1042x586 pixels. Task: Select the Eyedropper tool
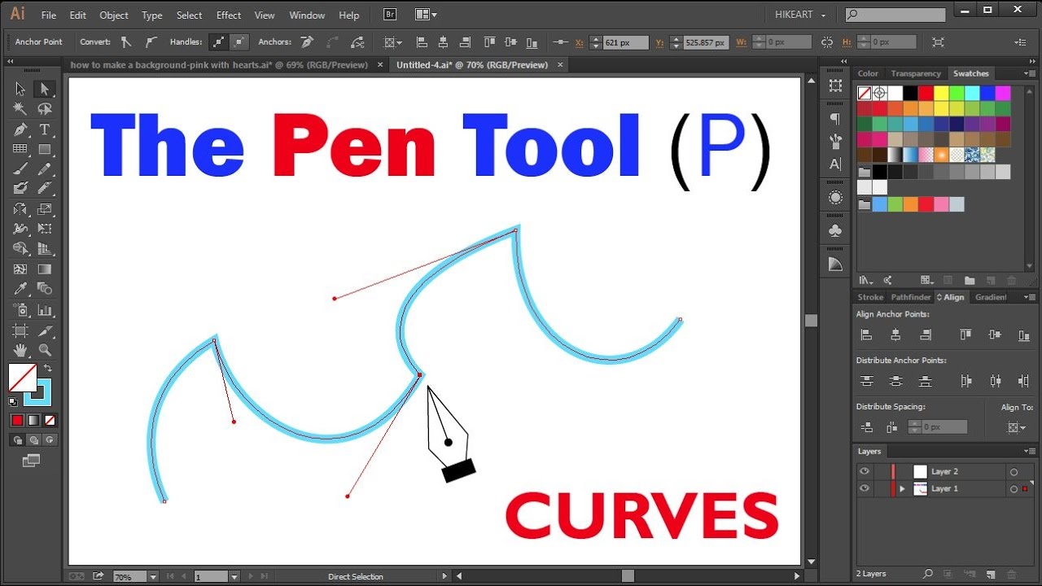(x=20, y=289)
